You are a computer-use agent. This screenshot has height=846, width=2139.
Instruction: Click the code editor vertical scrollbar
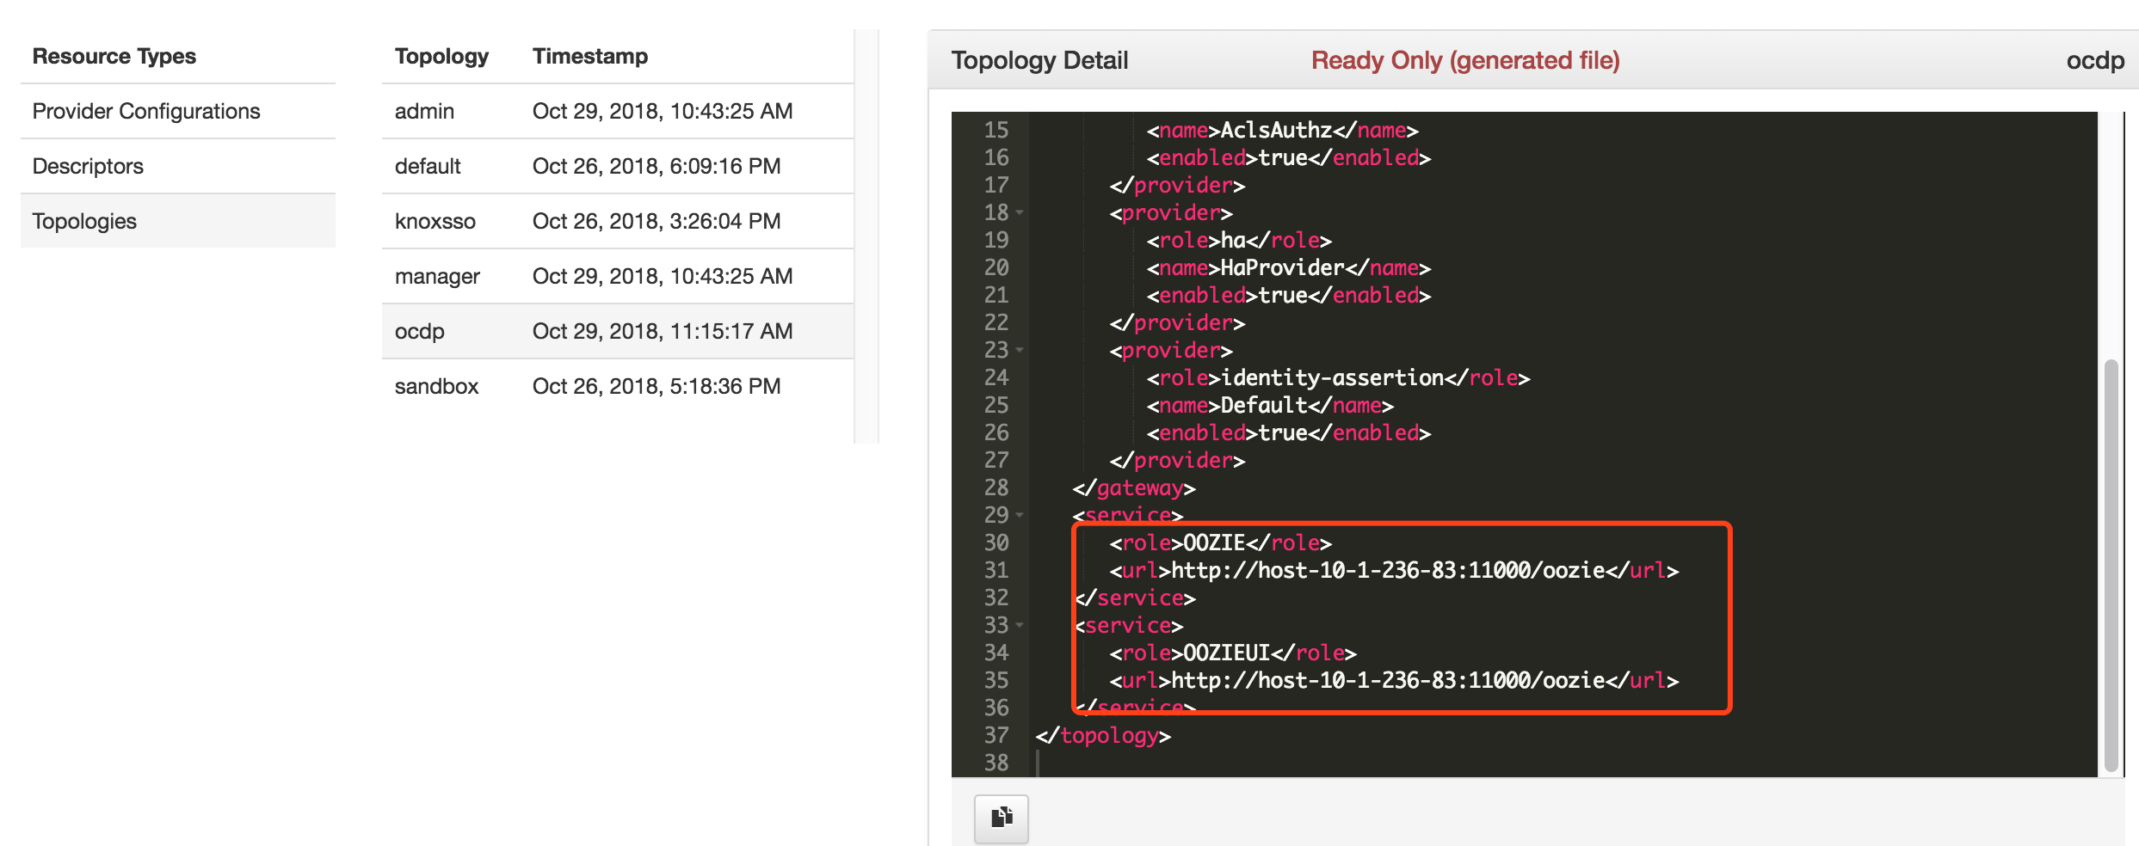click(2111, 565)
